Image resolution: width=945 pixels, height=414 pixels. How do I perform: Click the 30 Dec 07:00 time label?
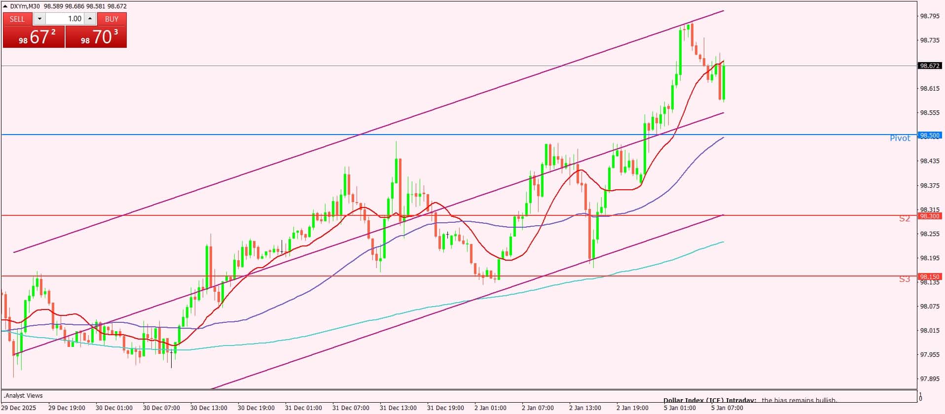(161, 408)
